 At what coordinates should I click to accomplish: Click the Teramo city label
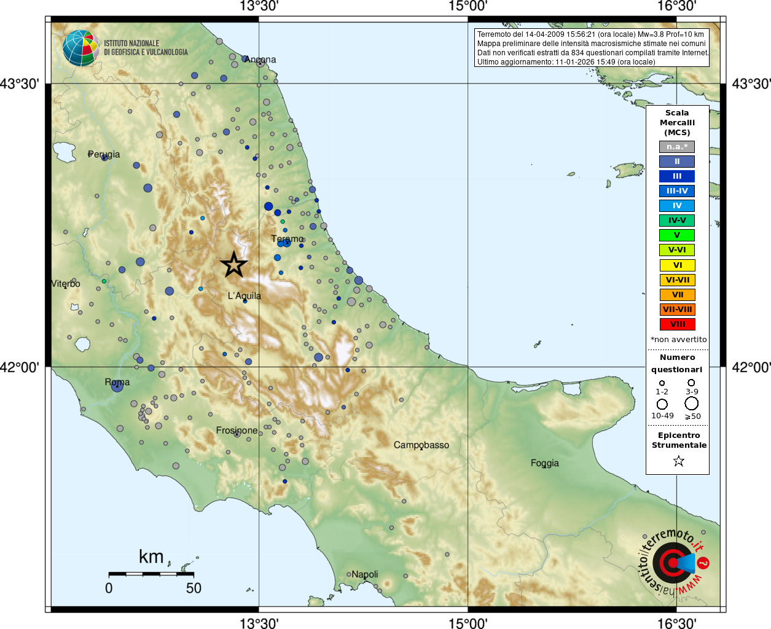288,238
